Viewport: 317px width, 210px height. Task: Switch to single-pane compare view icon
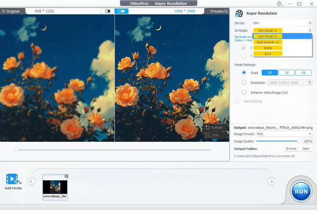[x=107, y=11]
